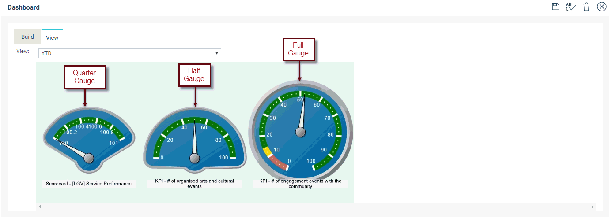Viewport: 612px width, 218px height.
Task: Select the Scorecard - [LGV] Service Performance label
Action: (89, 184)
